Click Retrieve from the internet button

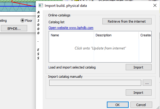[127, 21]
